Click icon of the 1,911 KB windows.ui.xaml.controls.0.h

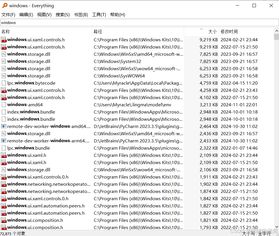click(x=3, y=177)
